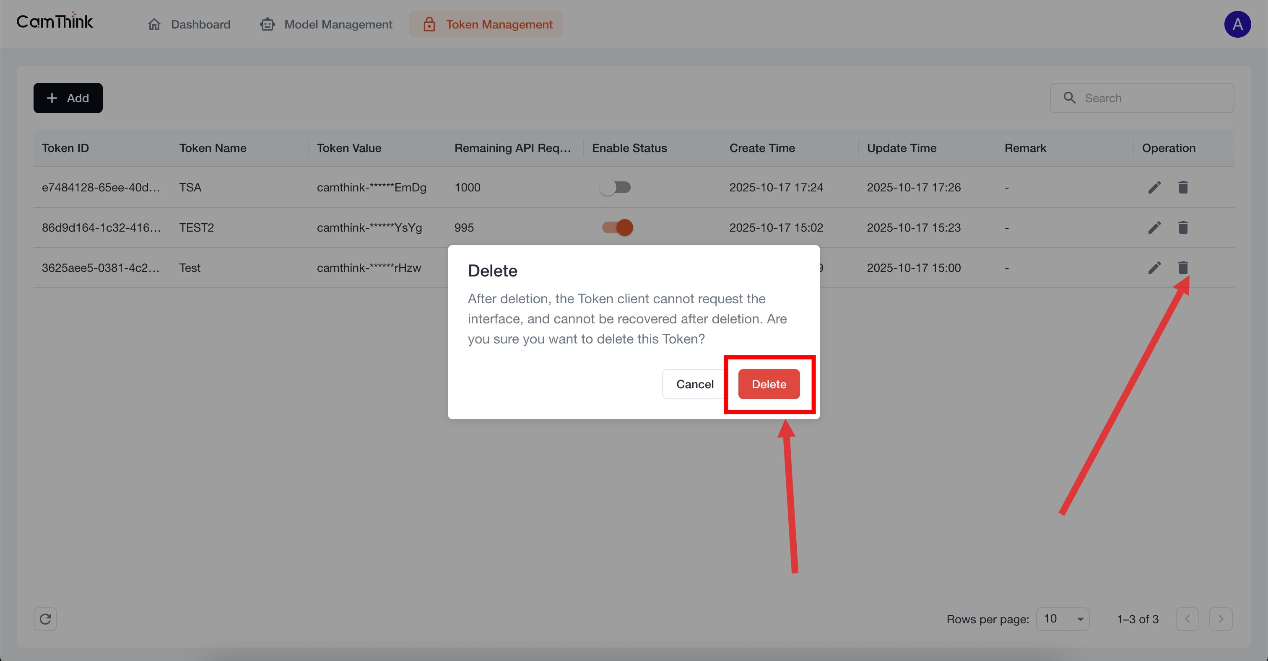This screenshot has width=1268, height=661.
Task: Click the magnifier icon in the search bar
Action: coord(1069,98)
